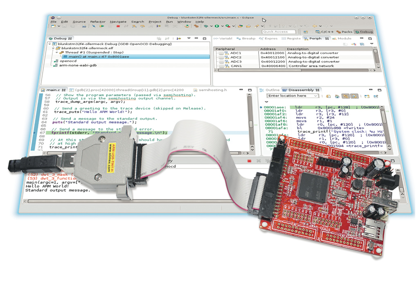
Task: Click the Quick Access search field
Action: point(279,32)
